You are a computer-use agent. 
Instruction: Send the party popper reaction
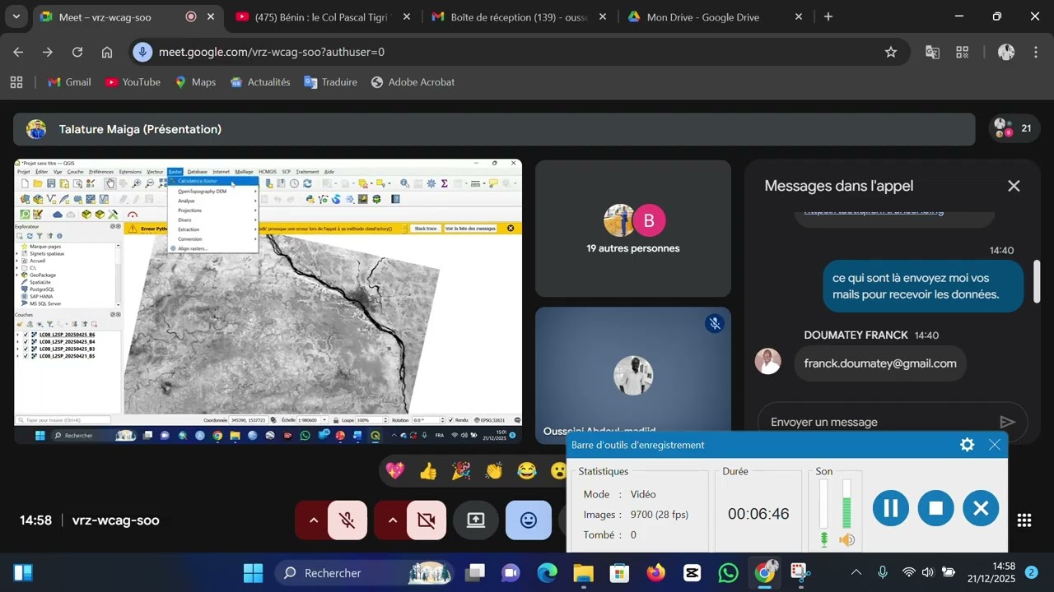click(x=461, y=471)
